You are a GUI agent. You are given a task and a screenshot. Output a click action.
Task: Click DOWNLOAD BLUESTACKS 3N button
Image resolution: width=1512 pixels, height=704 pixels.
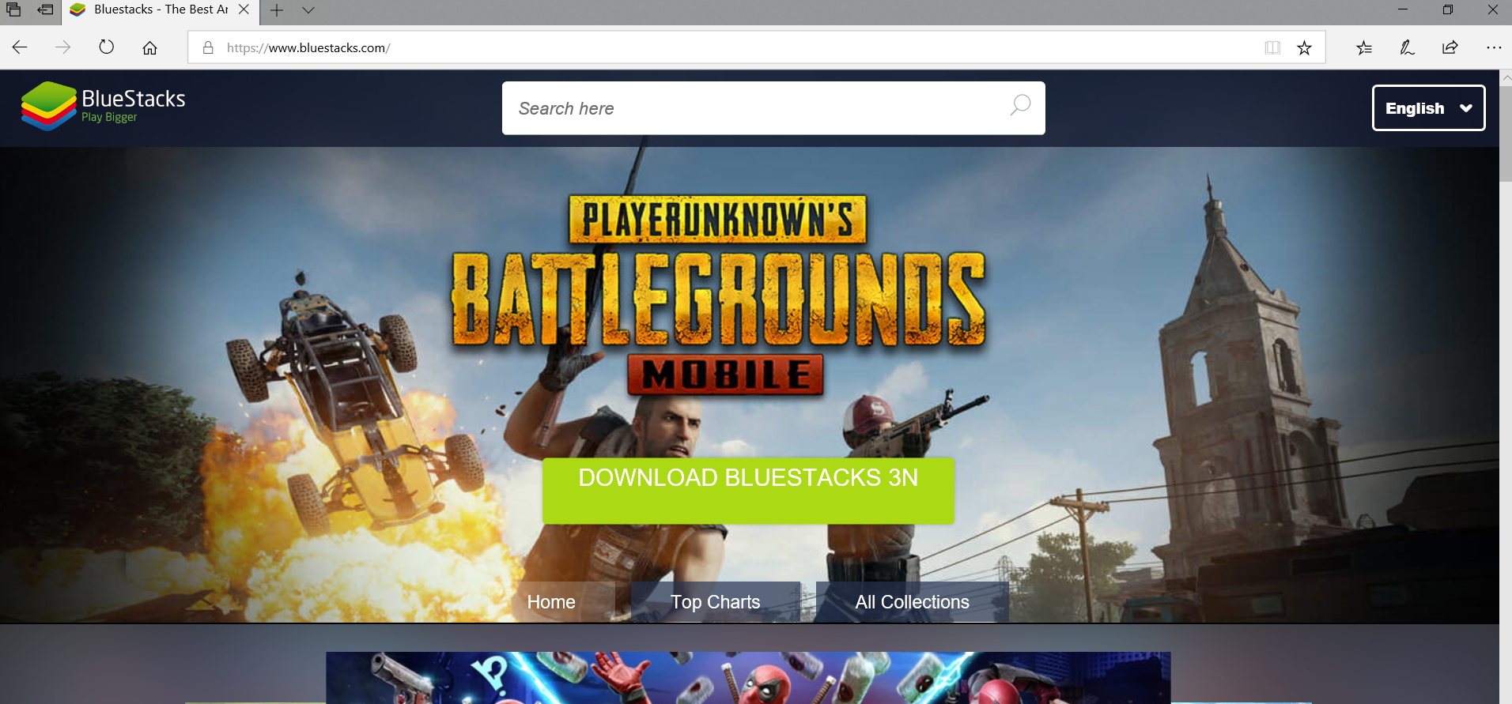pyautogui.click(x=748, y=490)
